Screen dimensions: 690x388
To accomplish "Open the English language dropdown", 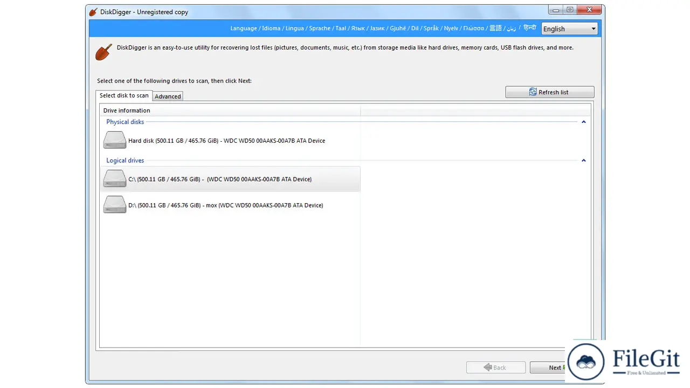I will [x=570, y=29].
